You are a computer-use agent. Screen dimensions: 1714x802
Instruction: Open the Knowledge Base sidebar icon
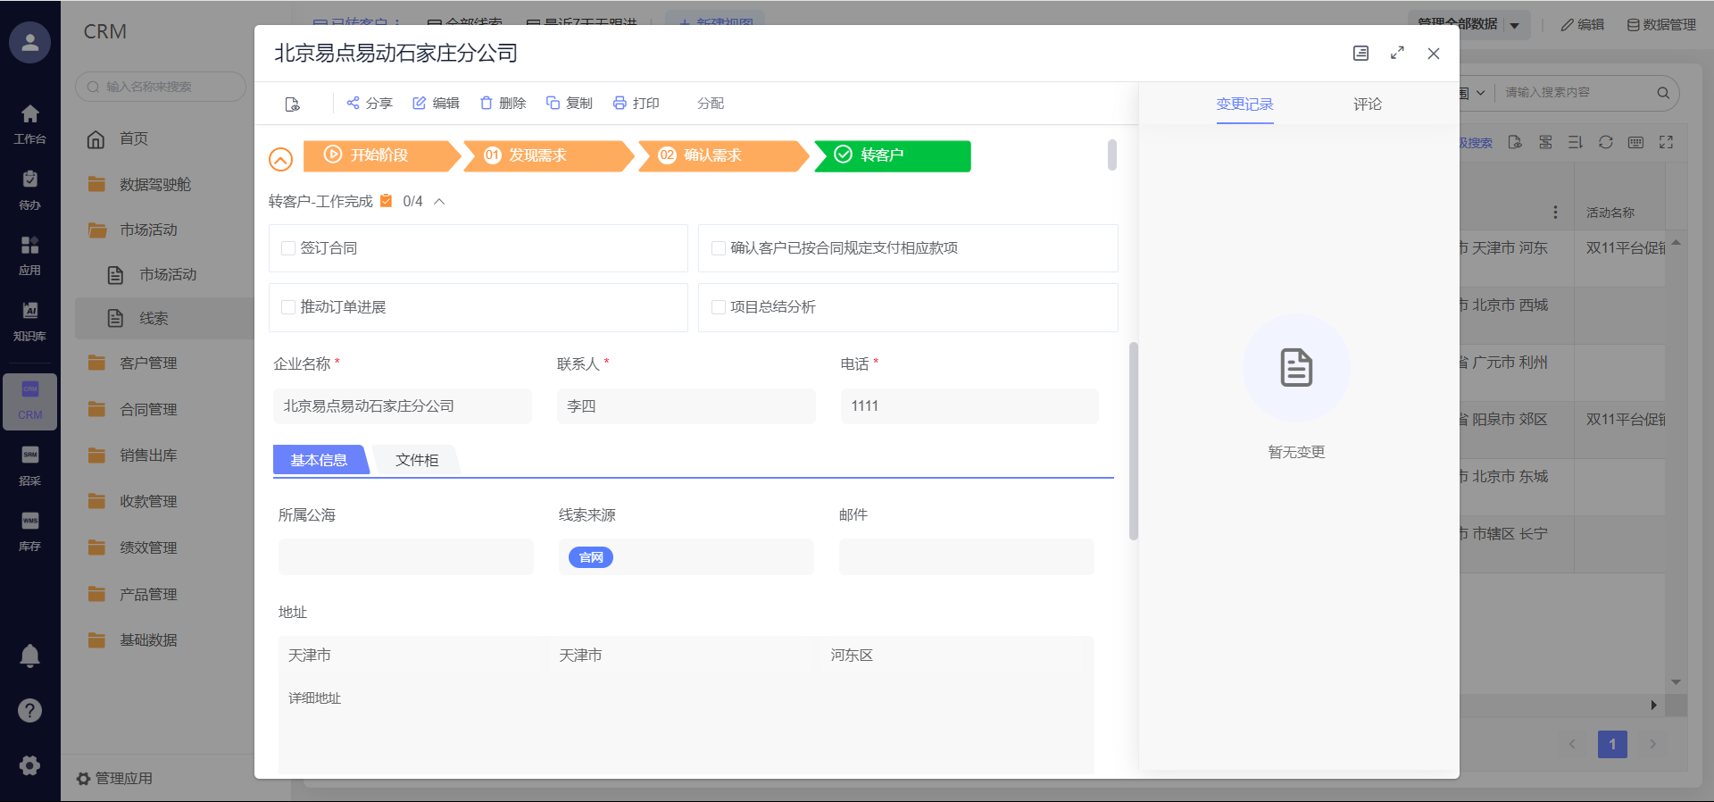(29, 320)
